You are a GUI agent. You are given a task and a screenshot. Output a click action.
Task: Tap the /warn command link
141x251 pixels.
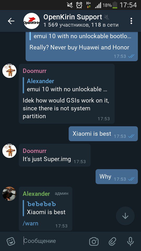click(x=31, y=223)
